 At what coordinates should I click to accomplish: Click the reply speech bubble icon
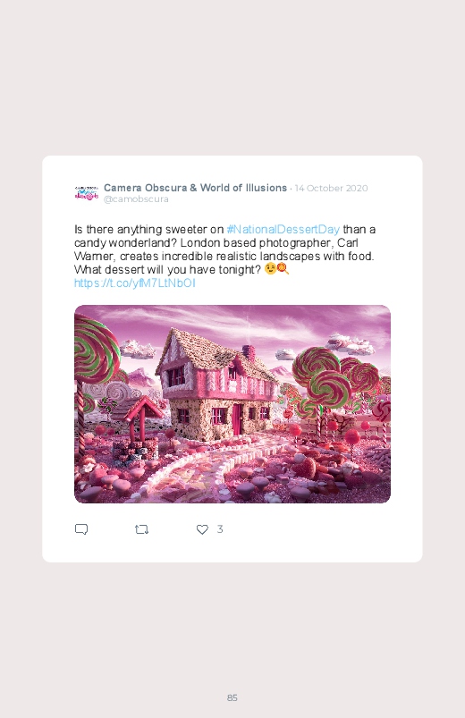click(81, 529)
